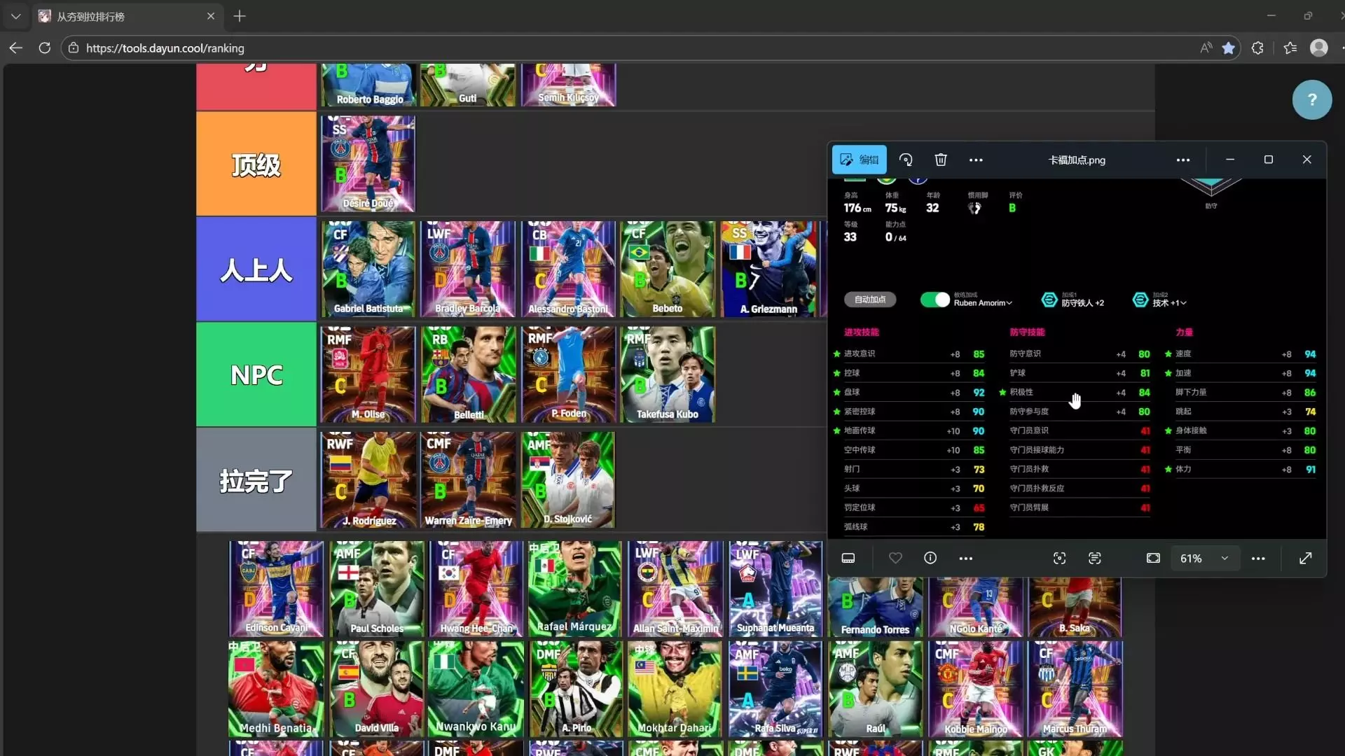Delete the image with trash icon
1345x756 pixels.
pyautogui.click(x=941, y=160)
